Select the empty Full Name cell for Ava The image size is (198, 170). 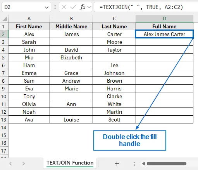(164, 120)
